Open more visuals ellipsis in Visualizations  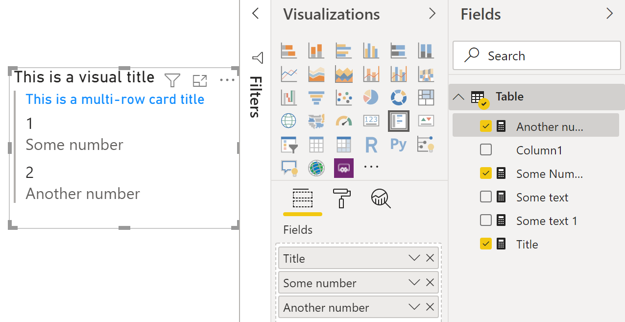[371, 167]
